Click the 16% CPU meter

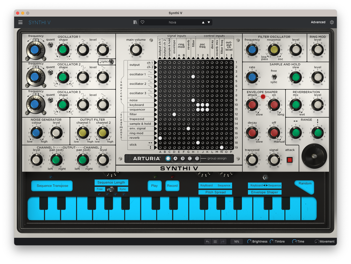tap(237, 242)
